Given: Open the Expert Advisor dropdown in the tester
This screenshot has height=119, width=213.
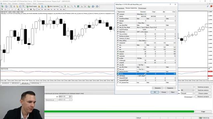Looking at the screenshot, I should pyautogui.click(x=193, y=87).
